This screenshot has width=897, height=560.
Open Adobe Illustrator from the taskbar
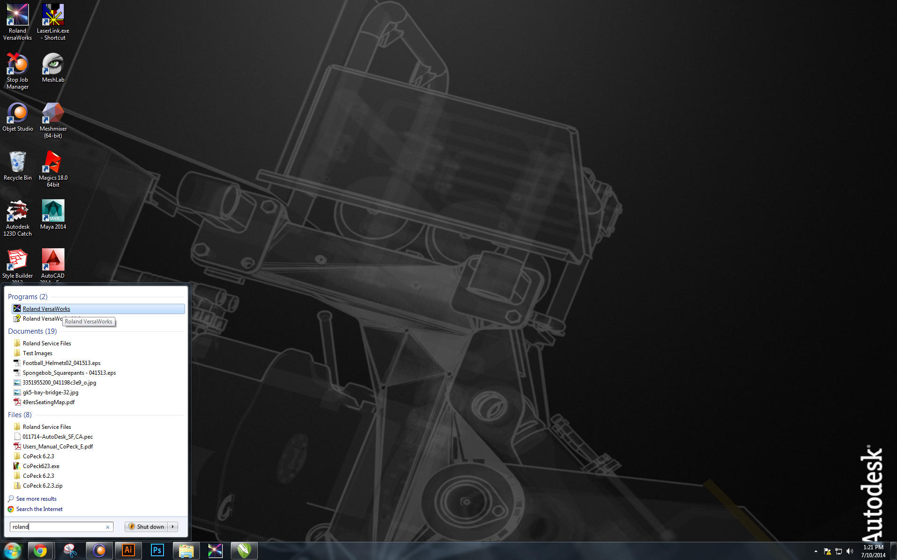[x=128, y=551]
